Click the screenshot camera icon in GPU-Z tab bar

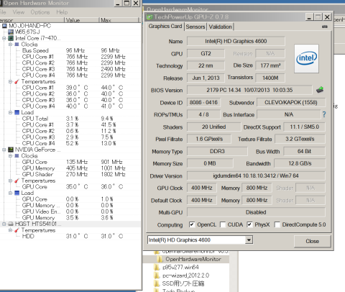pos(325,27)
